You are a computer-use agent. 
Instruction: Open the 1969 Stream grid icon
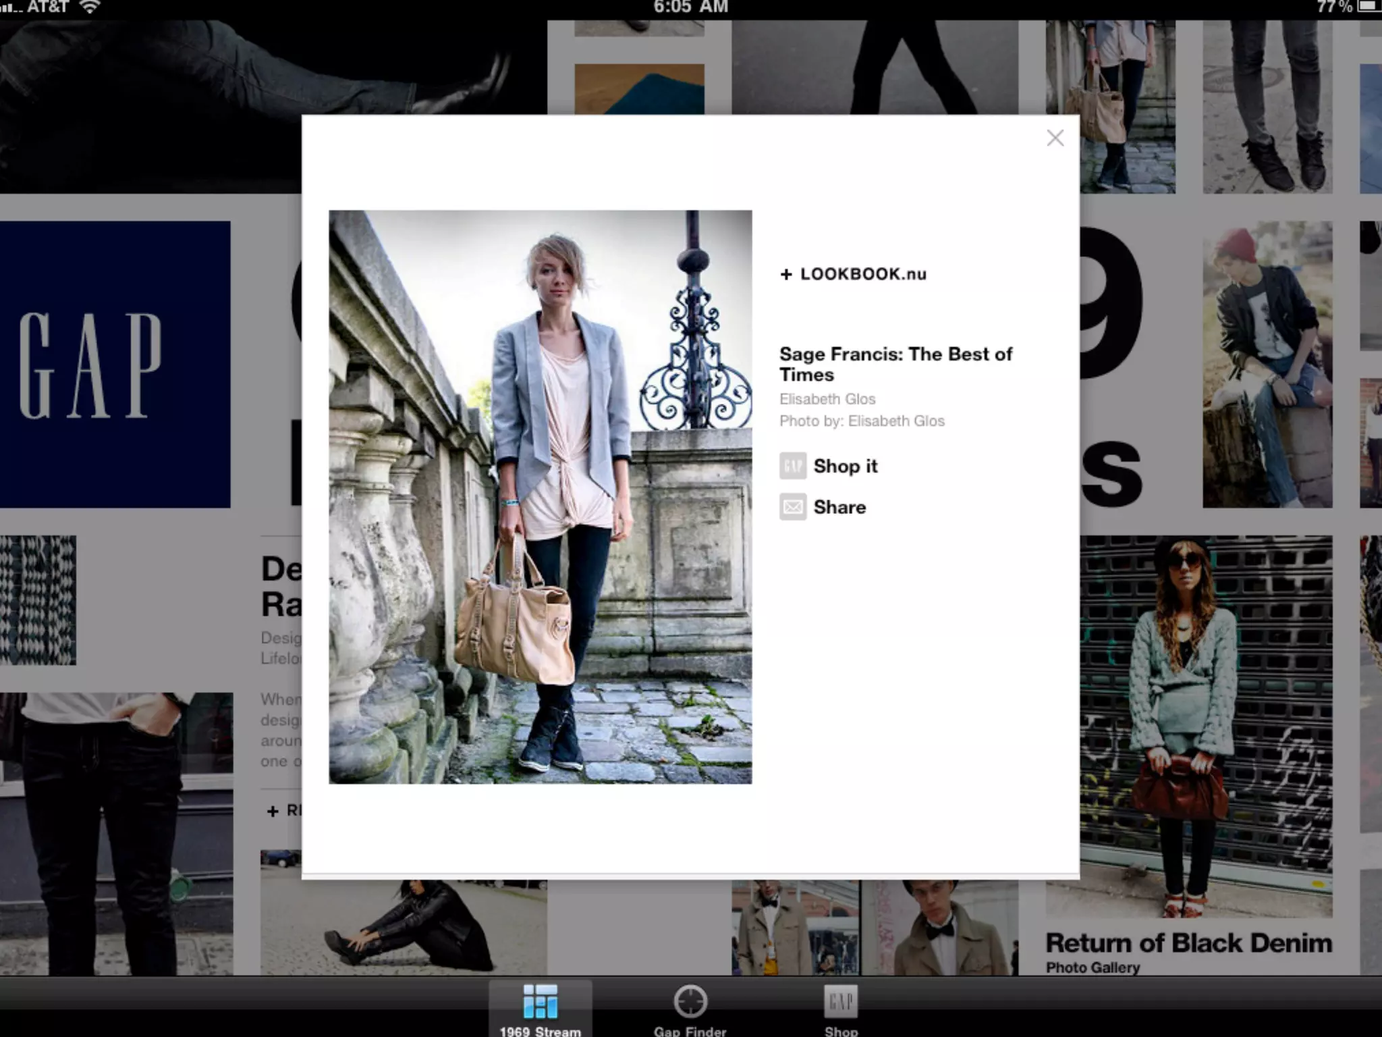540,1001
